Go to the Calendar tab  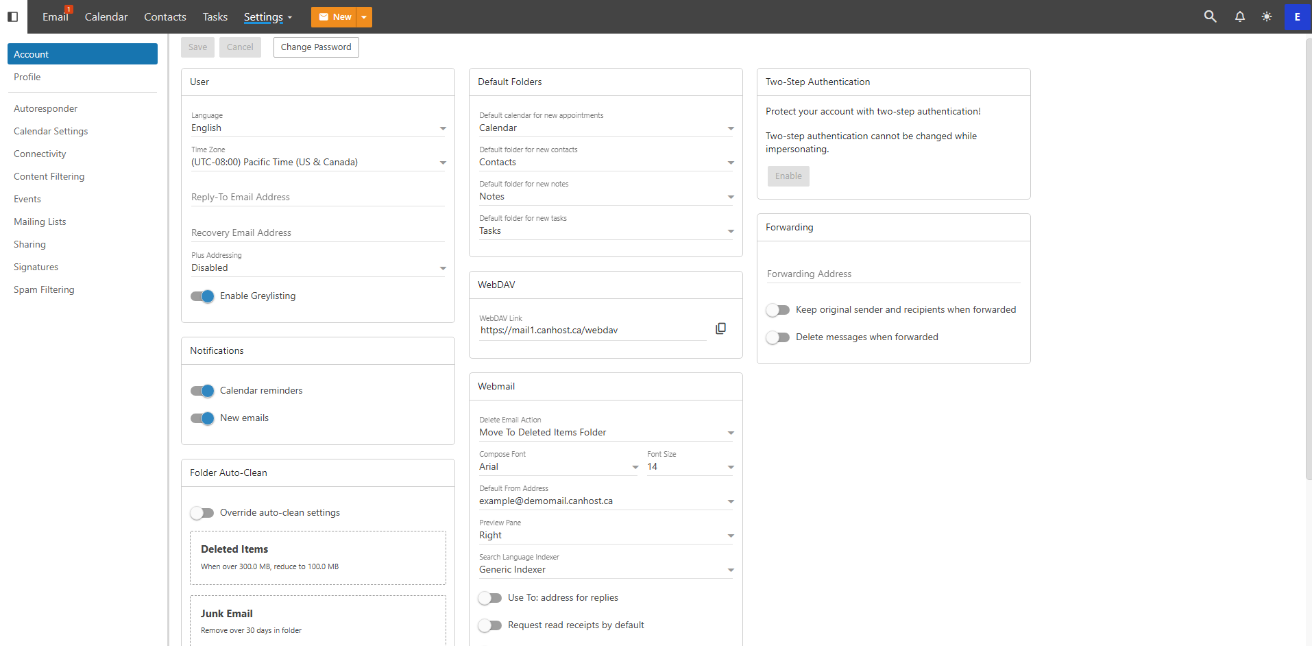point(106,17)
